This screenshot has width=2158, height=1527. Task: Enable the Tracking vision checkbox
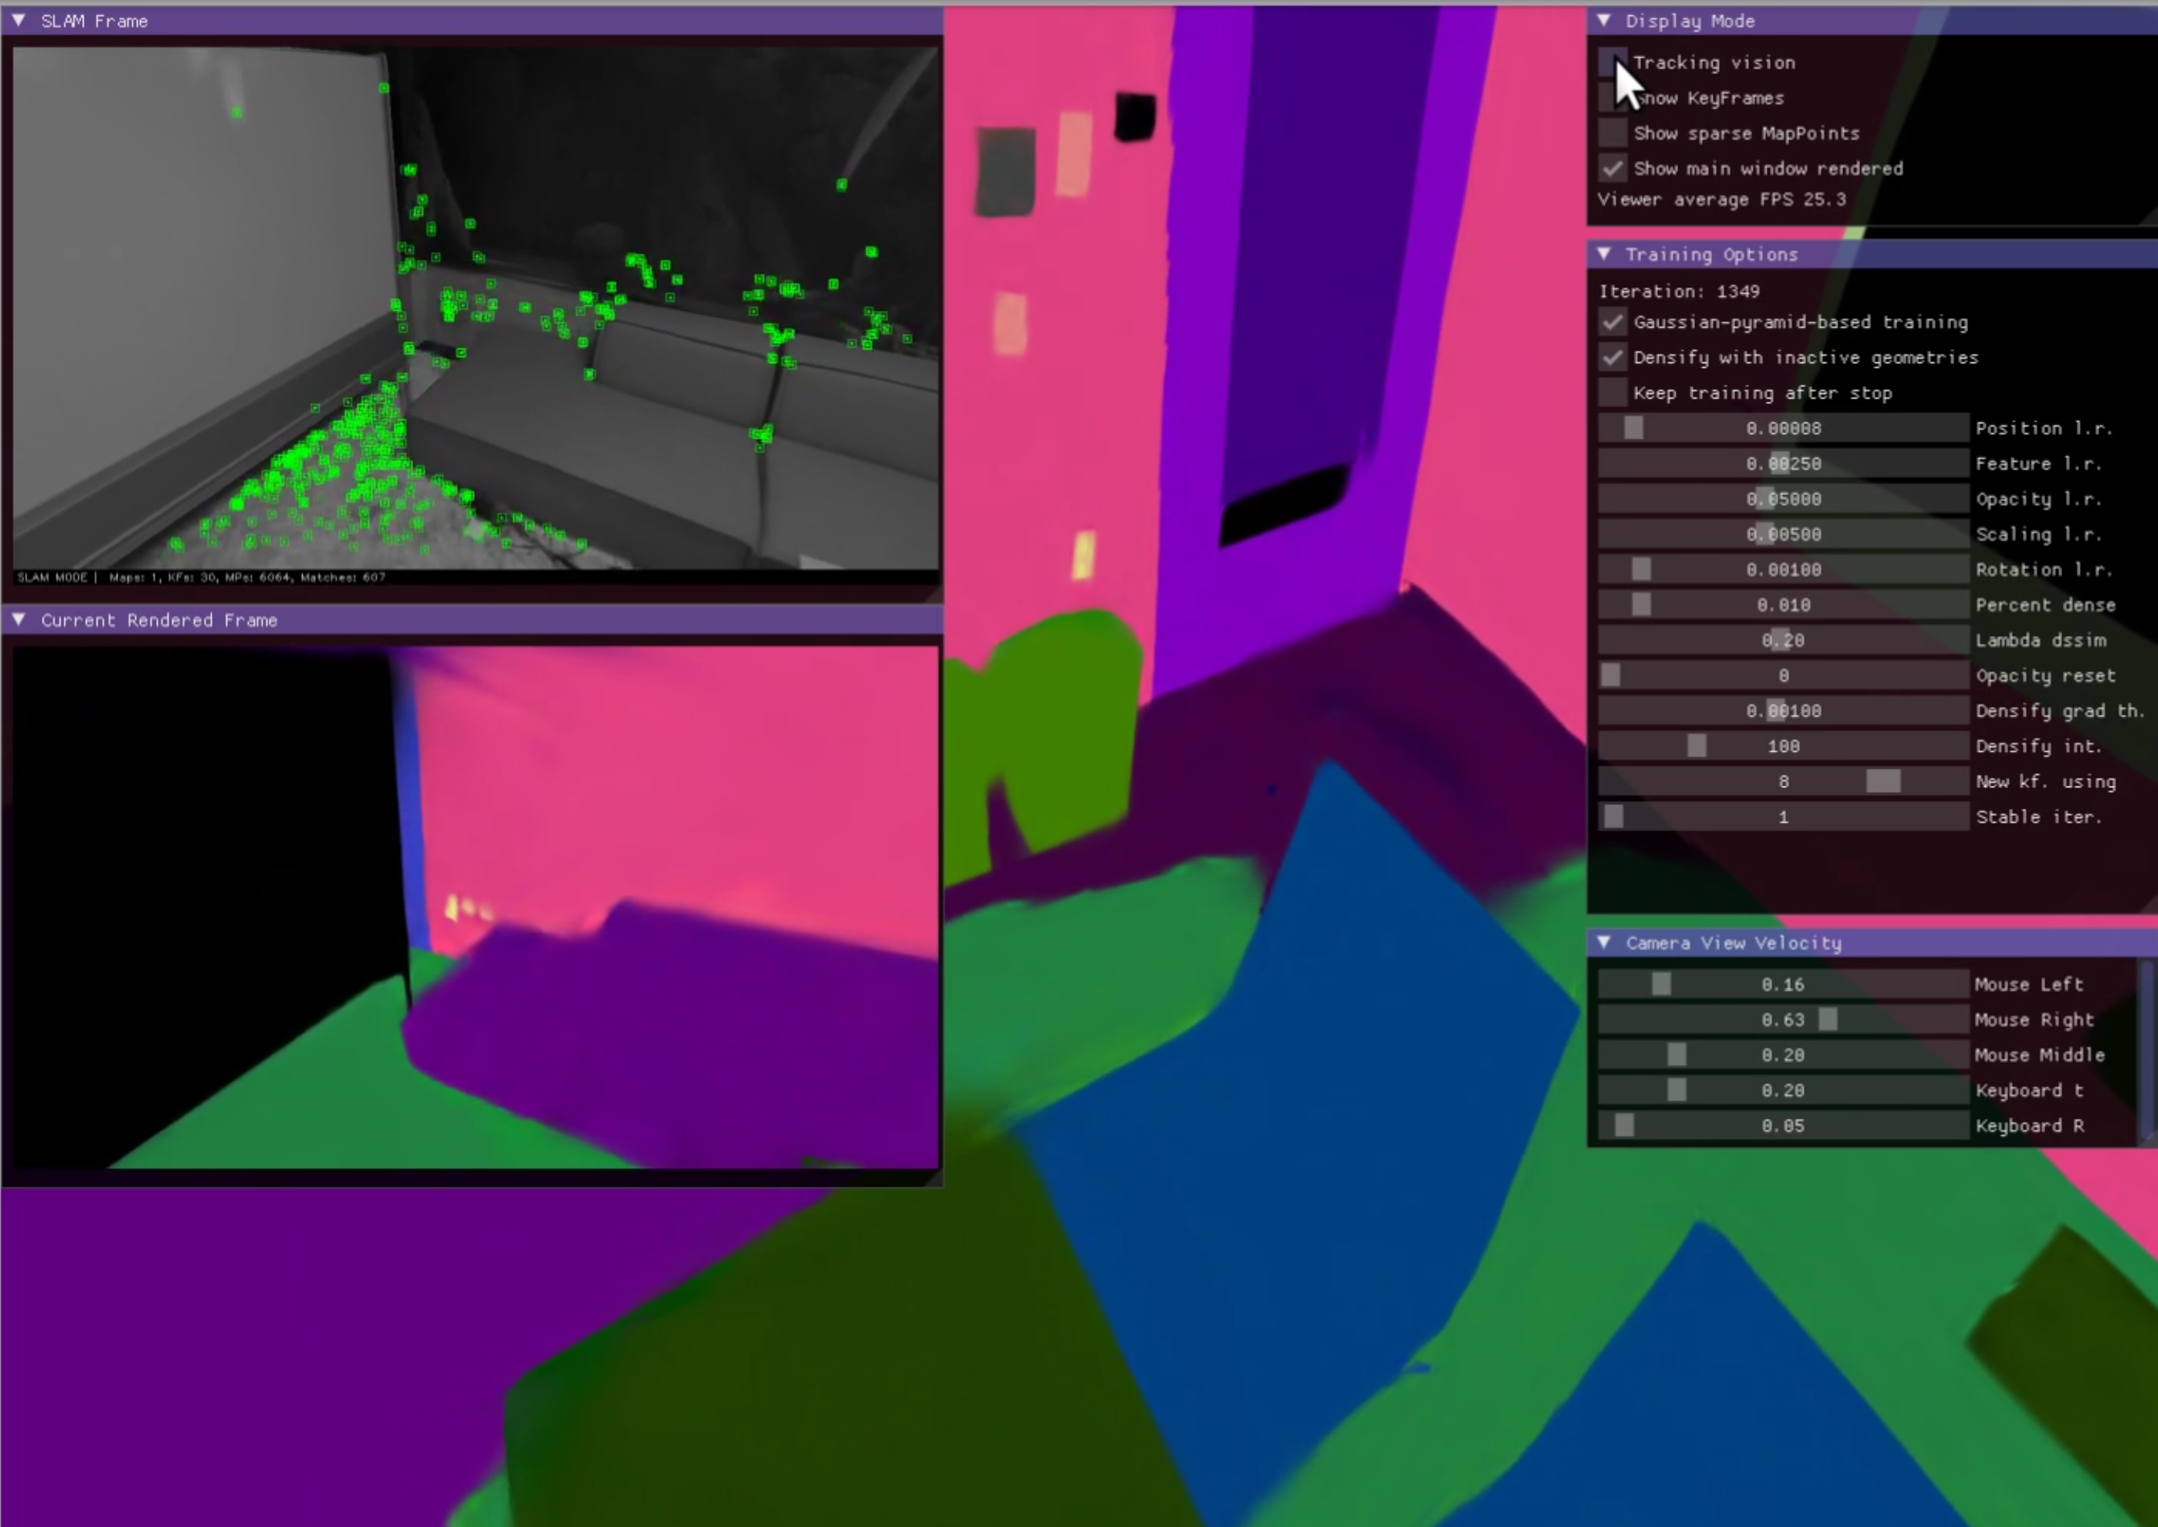pos(1612,62)
